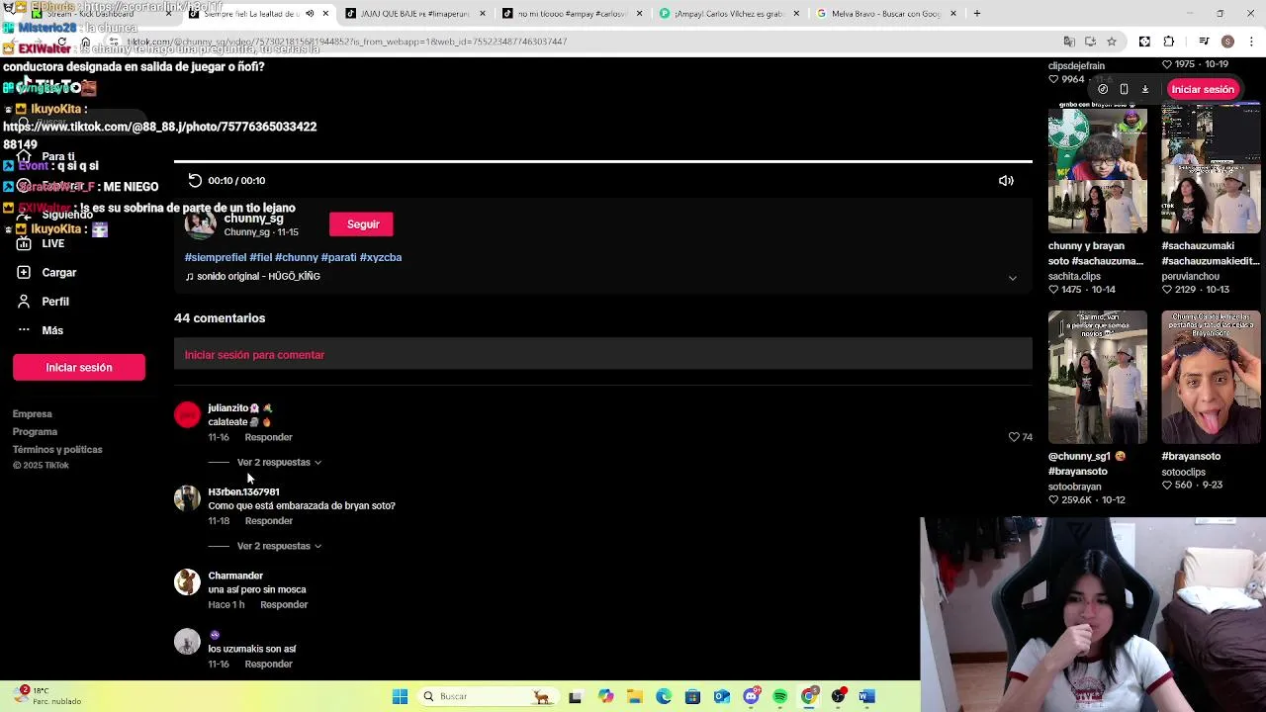Open Windows Start menu

click(400, 696)
